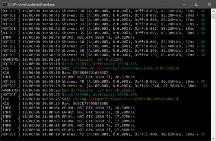Image resolution: width=216 pixels, height=141 pixels.
Task: Click the text Block 243900, difficulty 18798.455
Action: [x=99, y=94]
